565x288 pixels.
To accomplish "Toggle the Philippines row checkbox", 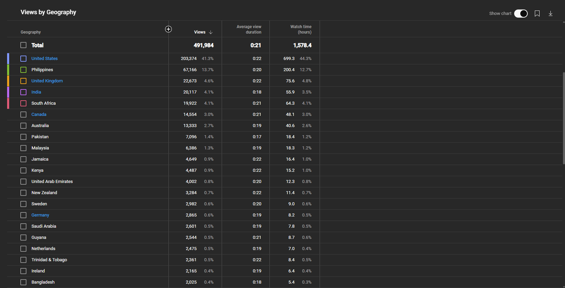I will point(23,70).
